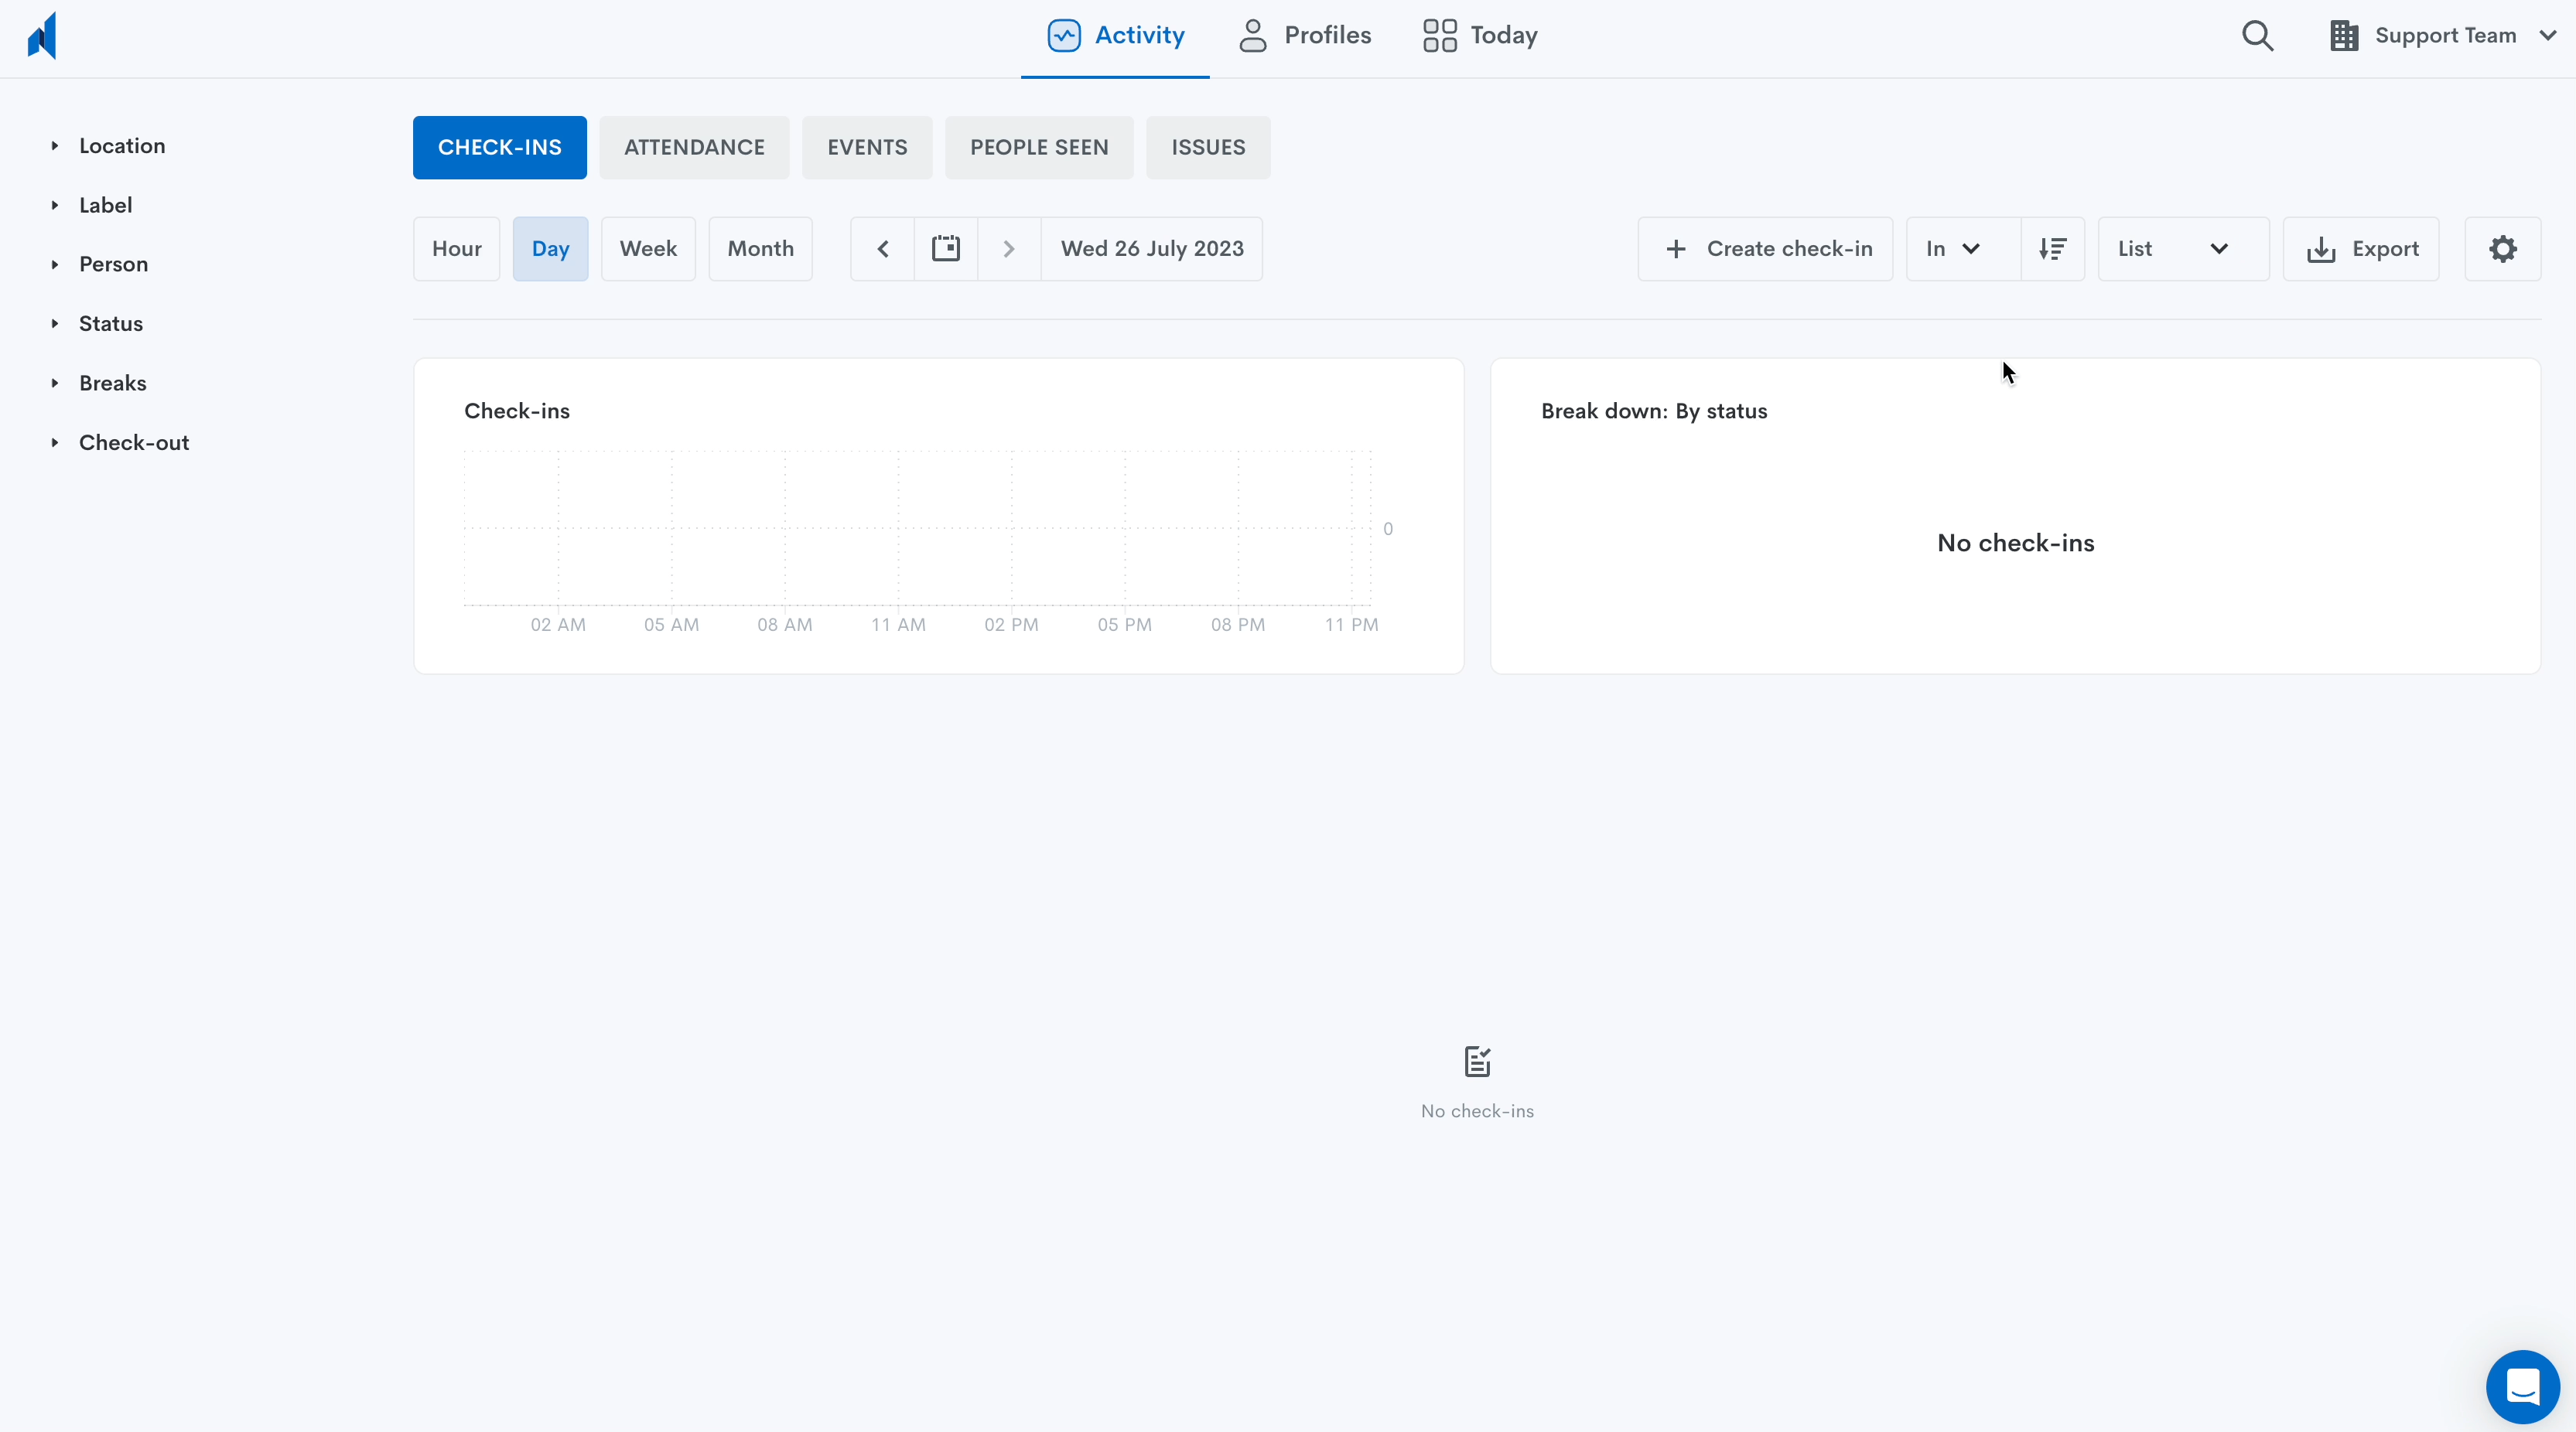Open the chat support bubble

tap(2523, 1387)
